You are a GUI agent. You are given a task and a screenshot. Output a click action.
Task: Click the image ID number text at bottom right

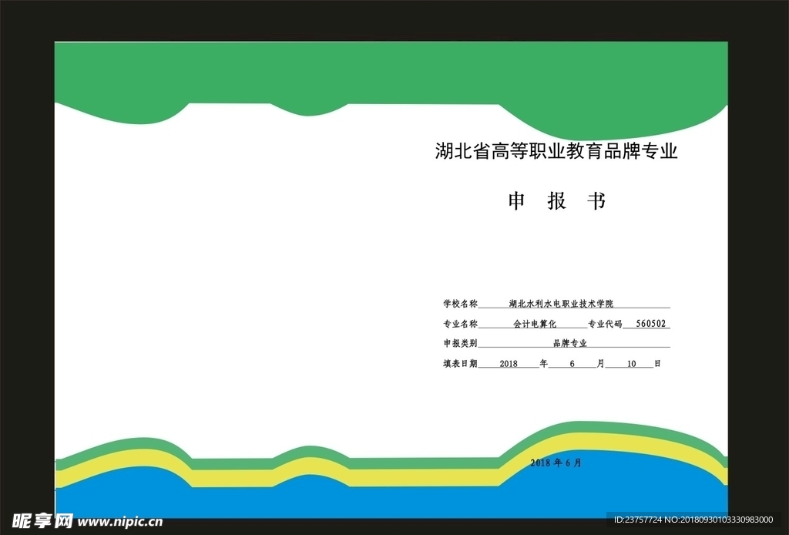tap(693, 520)
